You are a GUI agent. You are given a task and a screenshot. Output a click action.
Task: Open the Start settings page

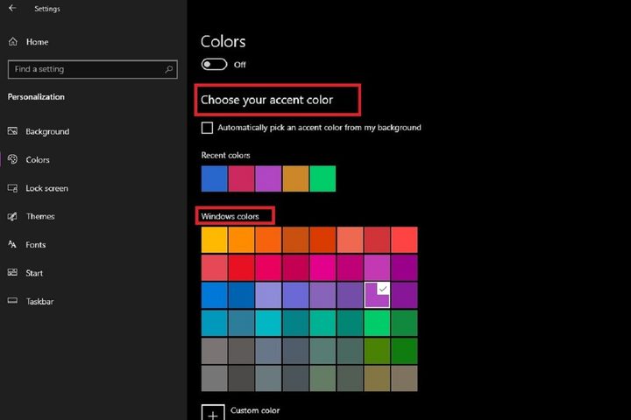coord(34,273)
